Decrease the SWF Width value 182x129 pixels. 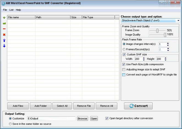(144, 60)
